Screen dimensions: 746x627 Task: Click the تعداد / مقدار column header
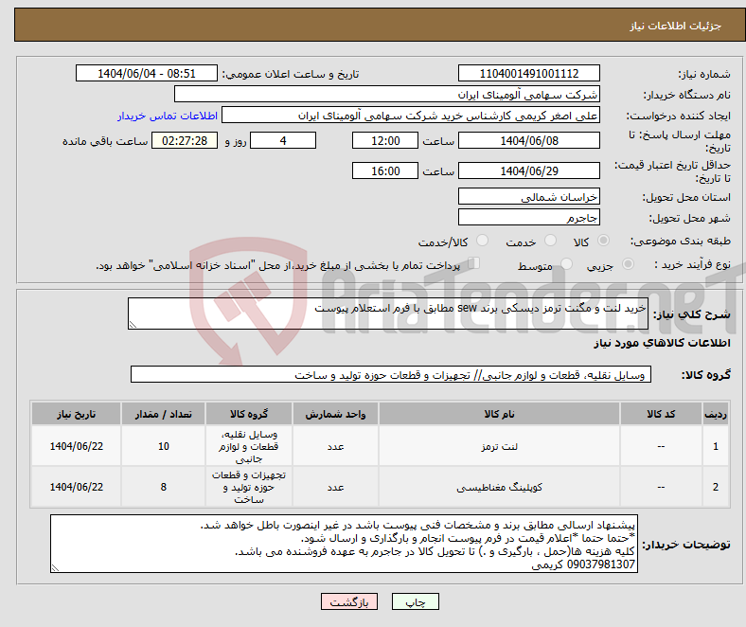pyautogui.click(x=163, y=414)
